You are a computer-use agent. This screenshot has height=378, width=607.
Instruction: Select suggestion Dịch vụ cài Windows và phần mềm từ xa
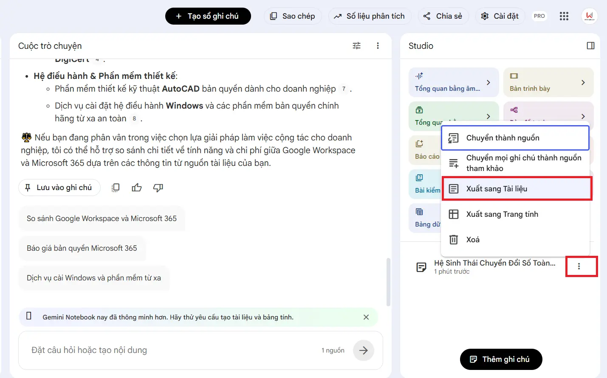point(94,278)
